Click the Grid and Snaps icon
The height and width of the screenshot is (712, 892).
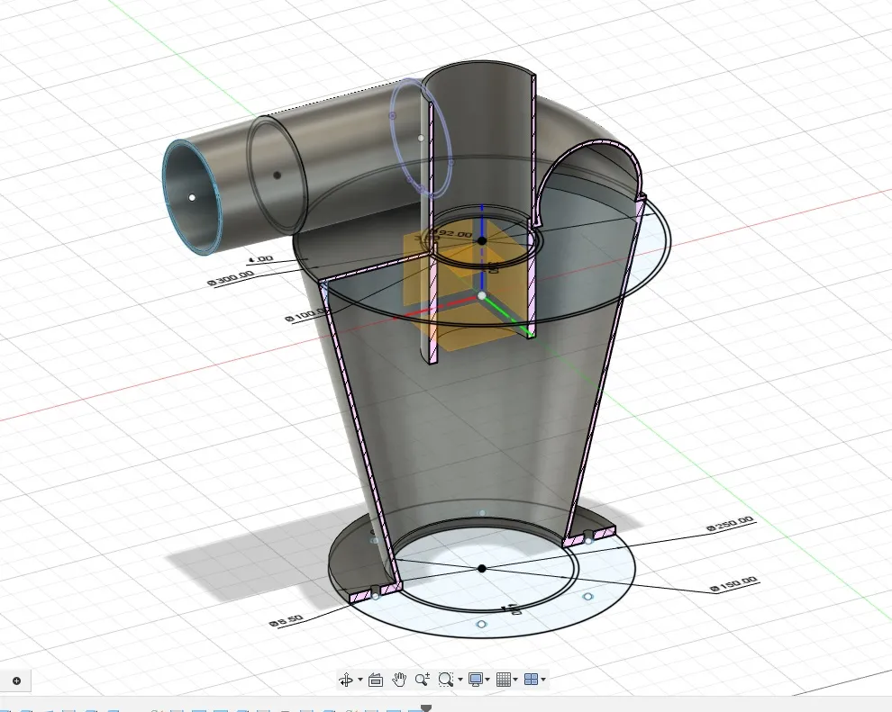504,680
